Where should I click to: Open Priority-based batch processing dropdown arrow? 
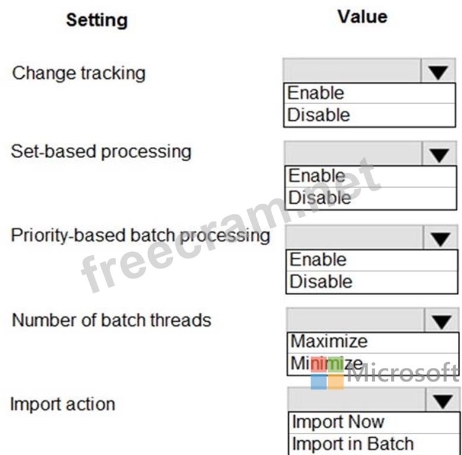click(x=441, y=238)
